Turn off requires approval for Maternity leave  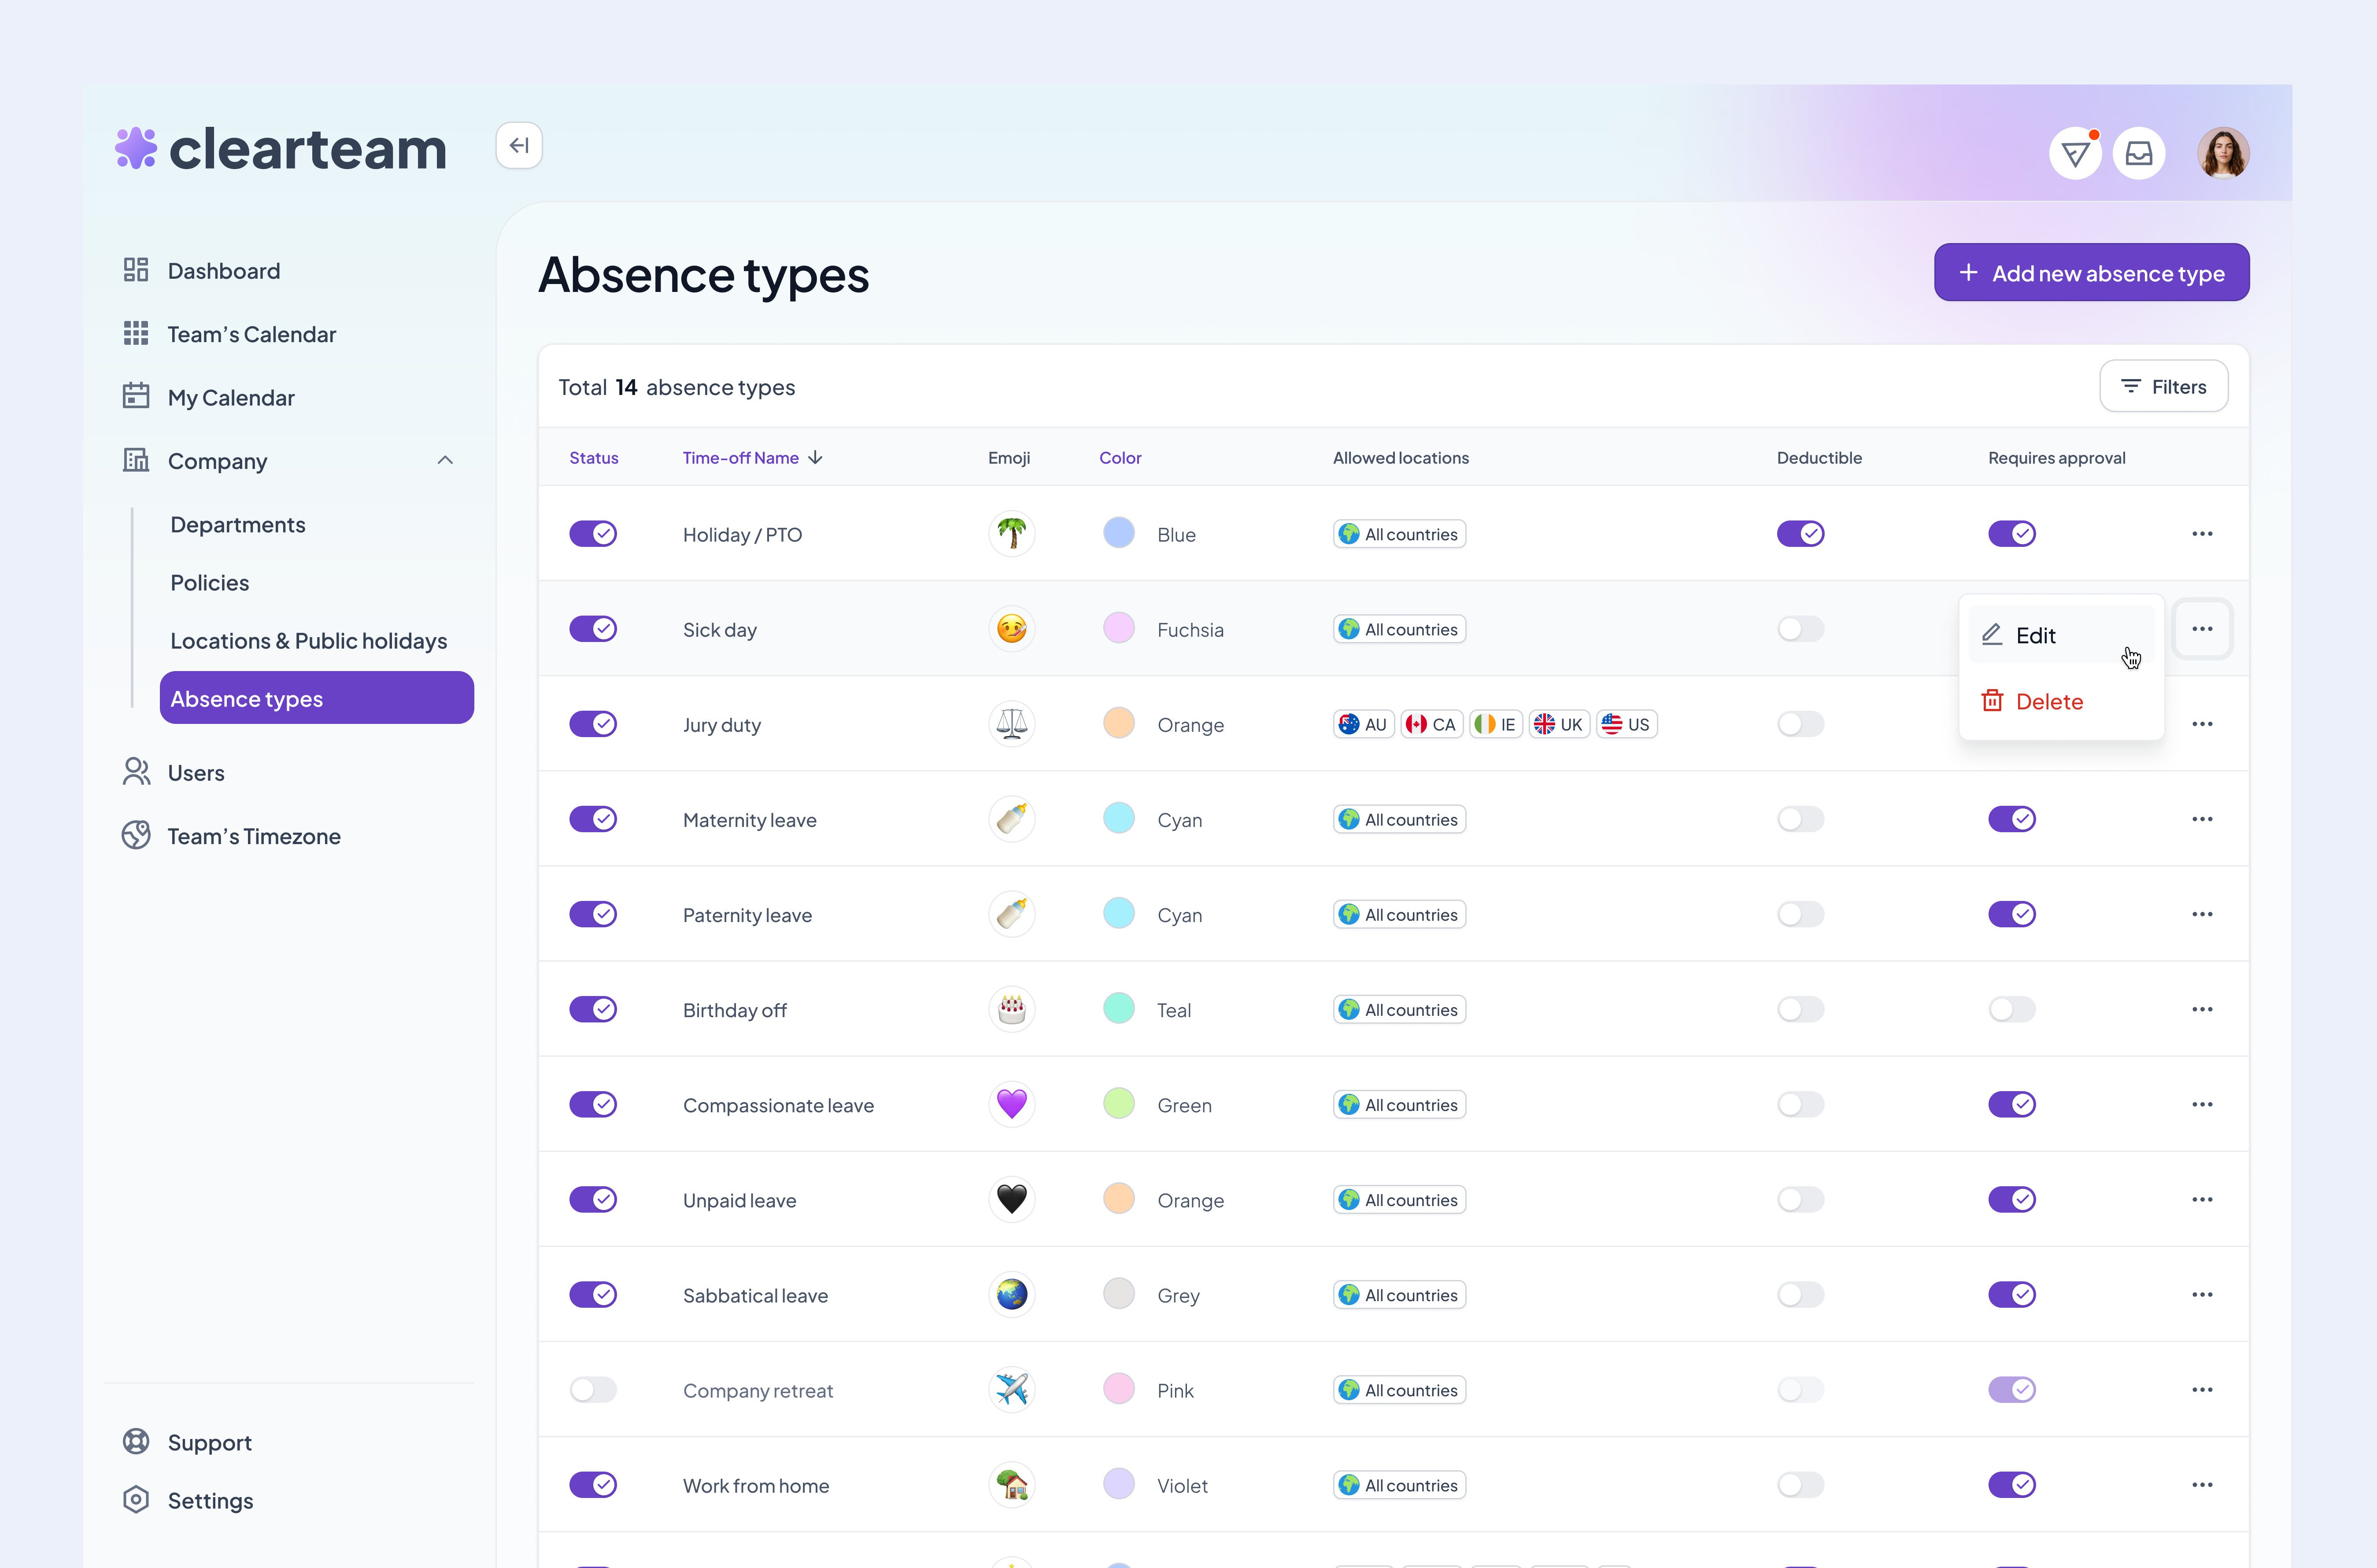[x=2012, y=818]
